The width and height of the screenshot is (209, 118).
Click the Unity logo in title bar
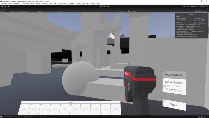[x=1, y=1]
